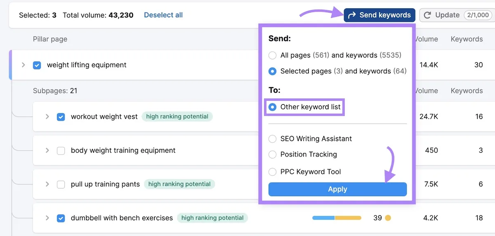Click the difficulty value 39
495x236 pixels.
coord(377,218)
